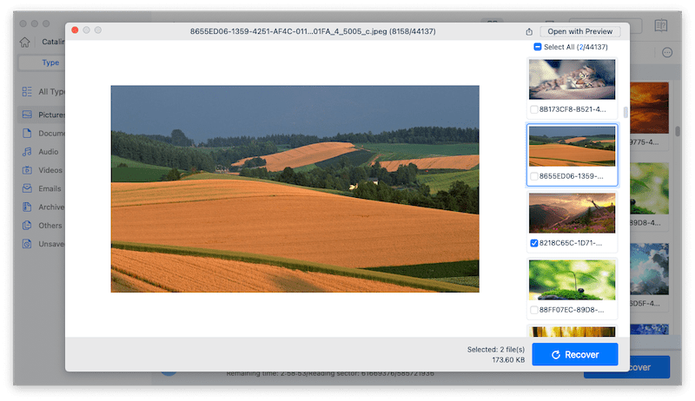This screenshot has width=695, height=401.
Task: Check the 8B173CF8-B521 file checkbox
Action: click(x=534, y=109)
